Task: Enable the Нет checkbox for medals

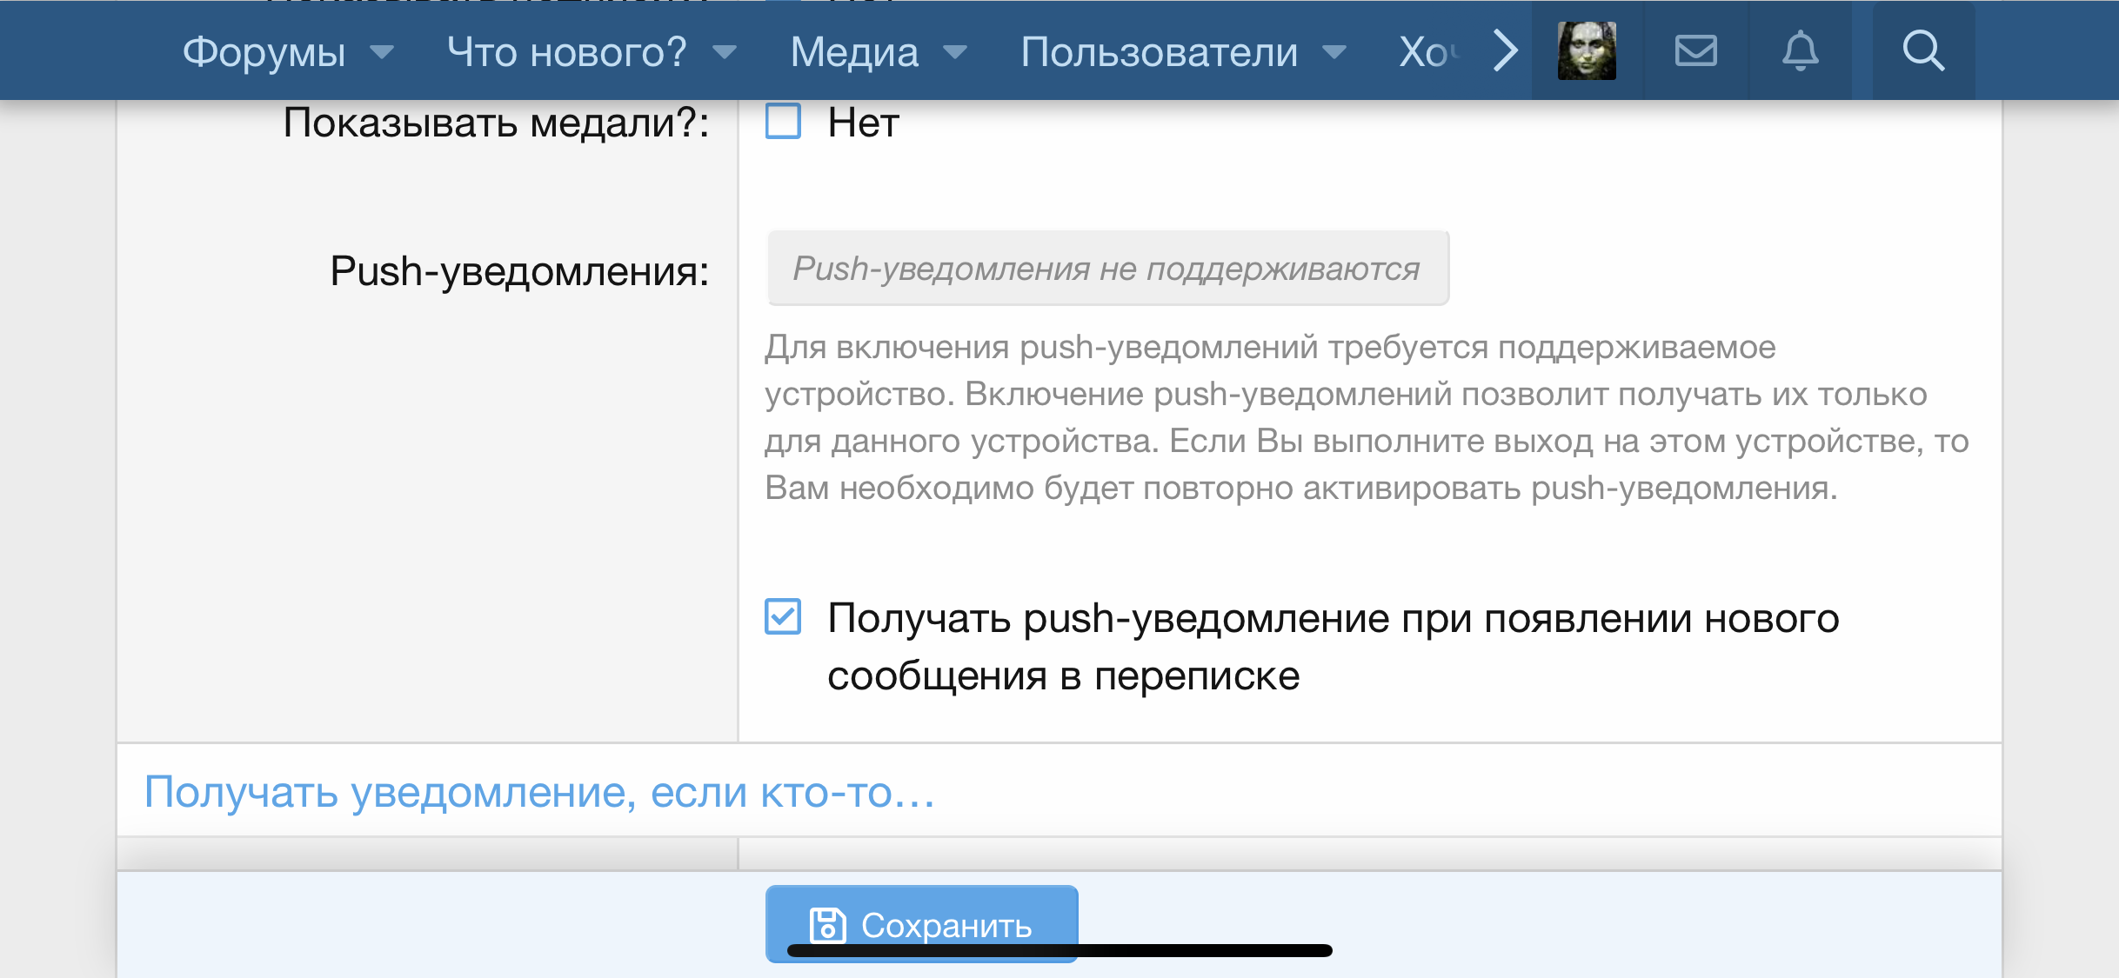Action: click(x=781, y=122)
